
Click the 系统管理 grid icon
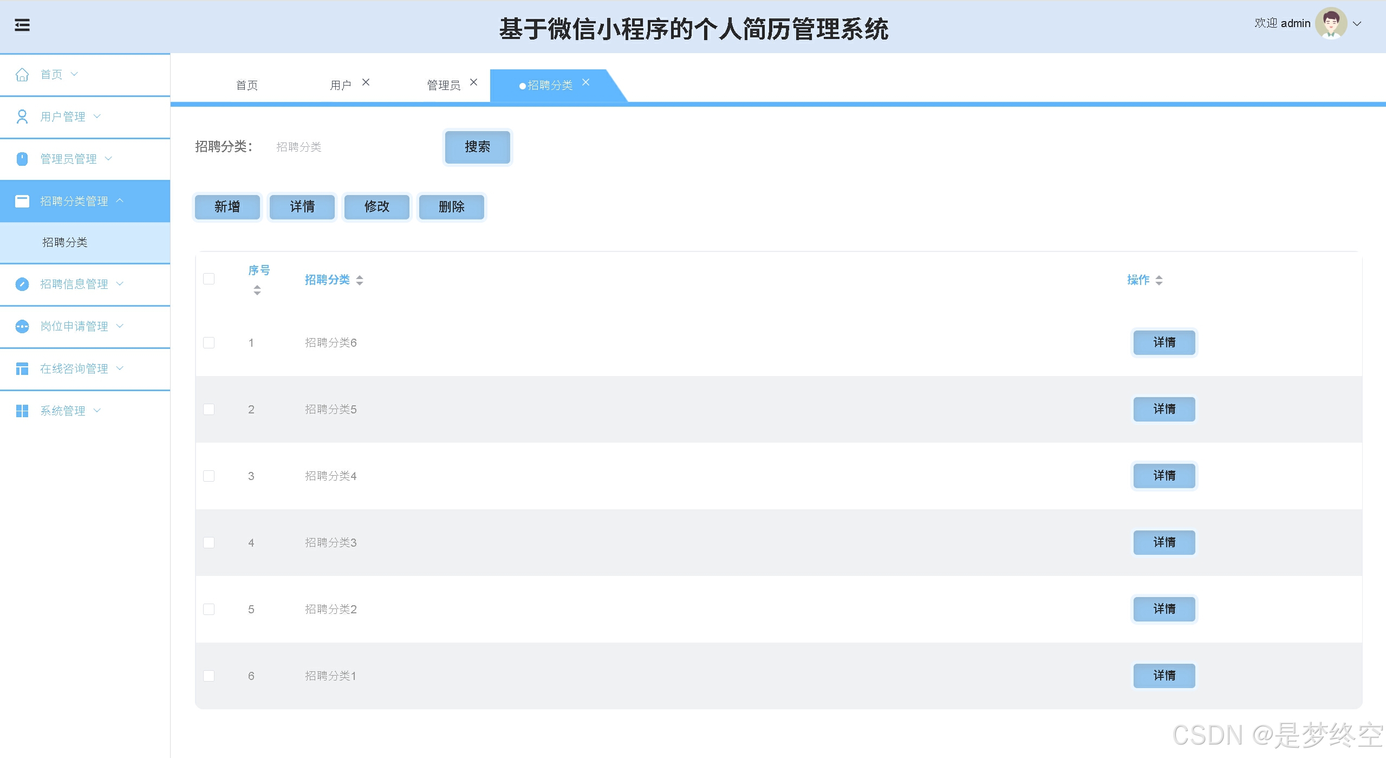coord(22,411)
